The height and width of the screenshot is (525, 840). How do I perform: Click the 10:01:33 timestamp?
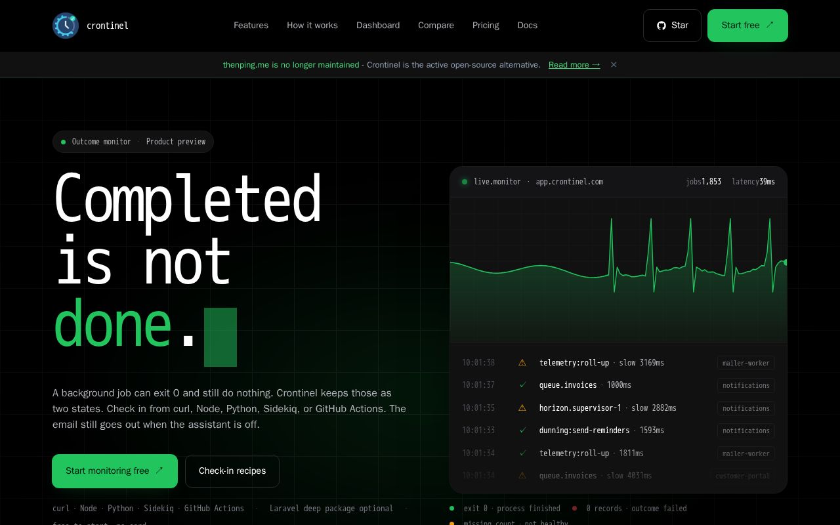tap(478, 430)
